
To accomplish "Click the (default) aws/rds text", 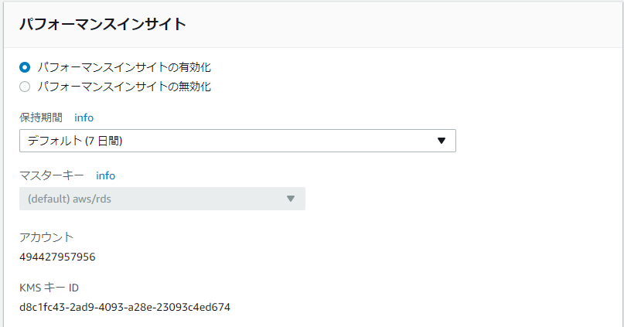I will [70, 199].
